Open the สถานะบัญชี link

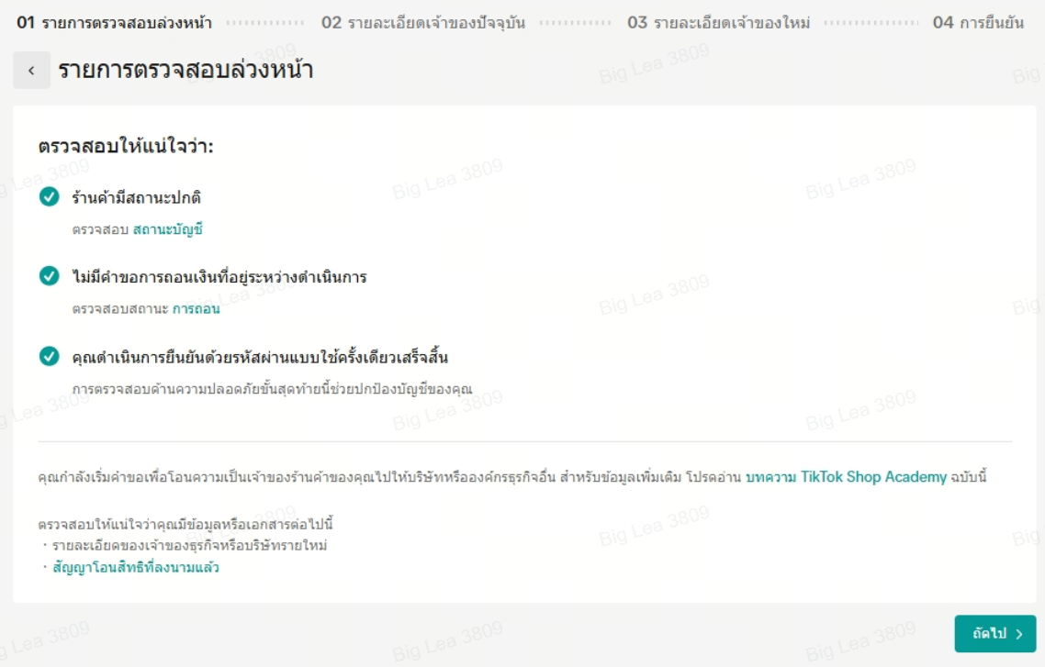tap(168, 229)
